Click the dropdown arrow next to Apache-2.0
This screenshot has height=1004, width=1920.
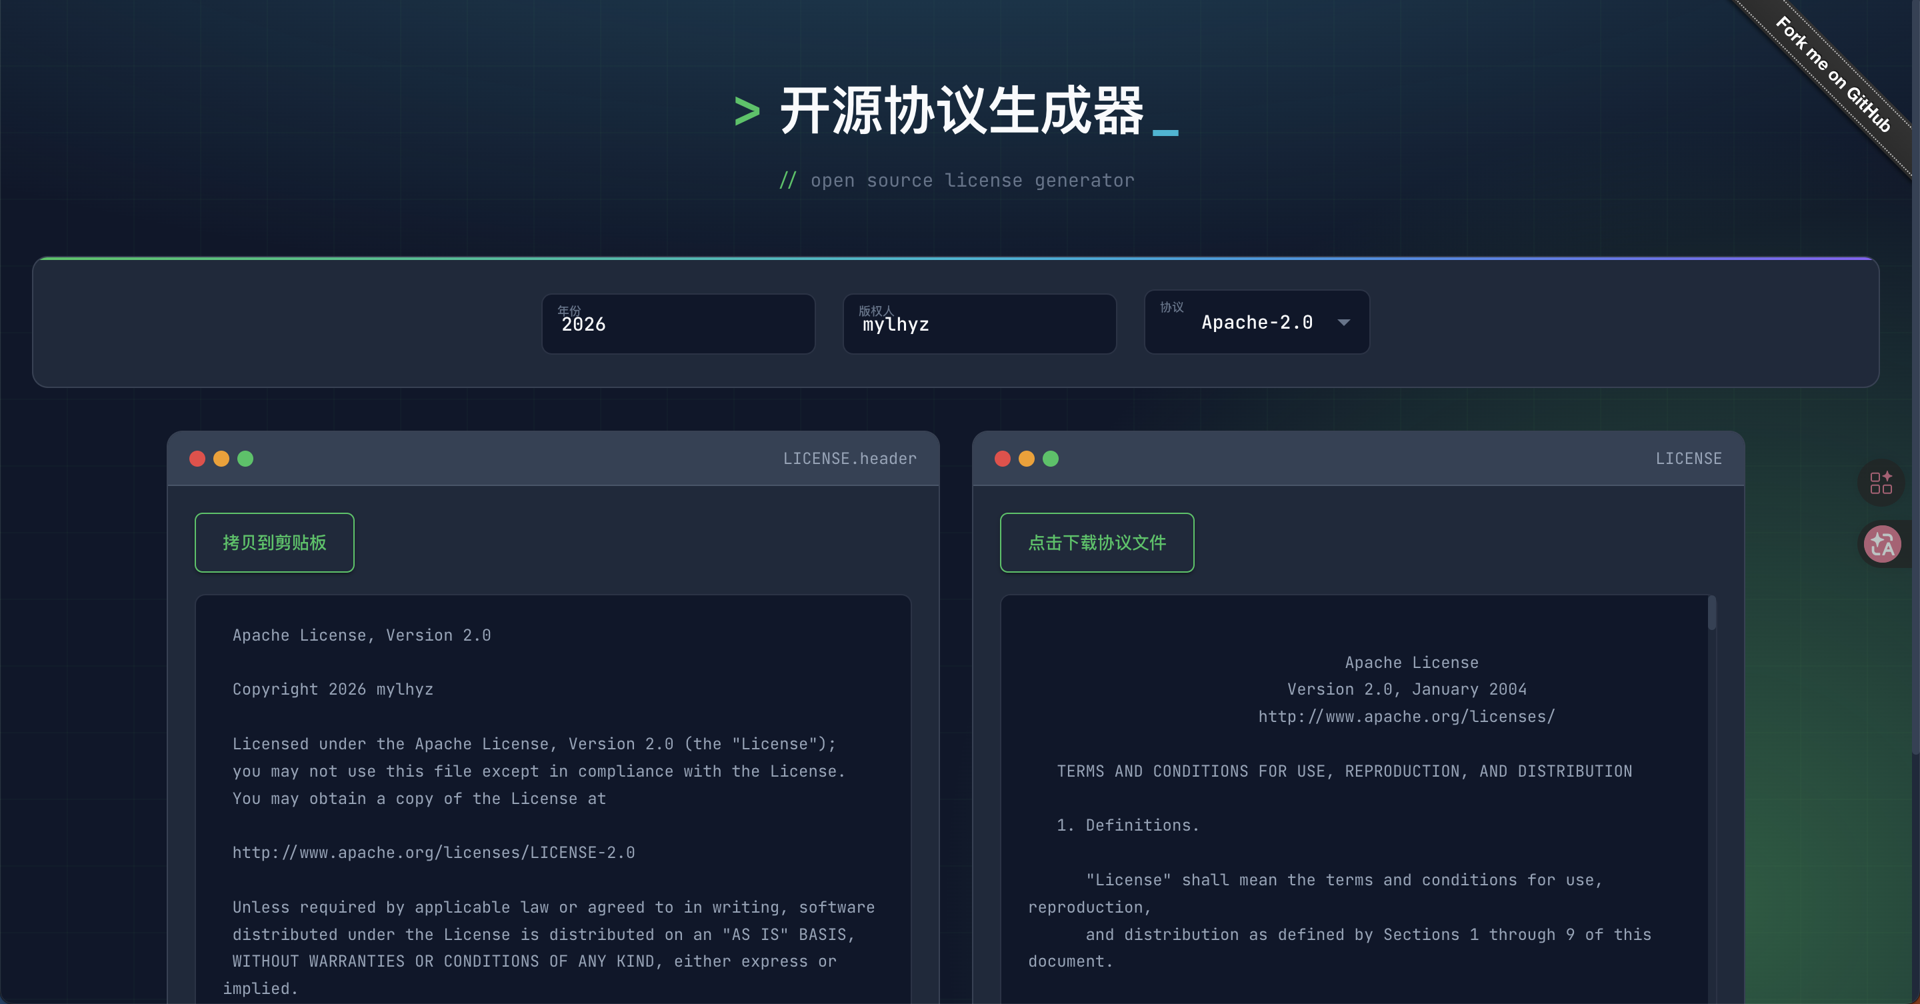(x=1344, y=323)
